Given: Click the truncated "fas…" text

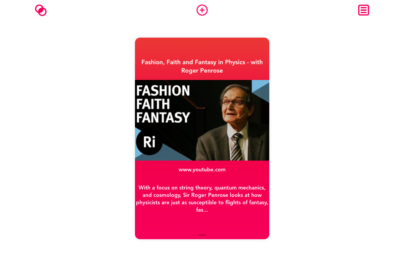Looking at the screenshot, I should pyautogui.click(x=202, y=210).
